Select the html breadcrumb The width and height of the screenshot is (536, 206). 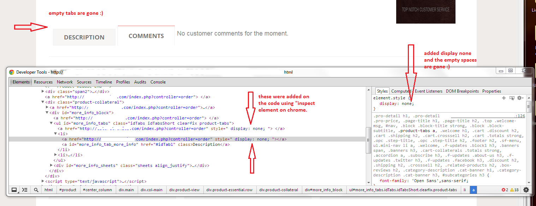point(48,190)
